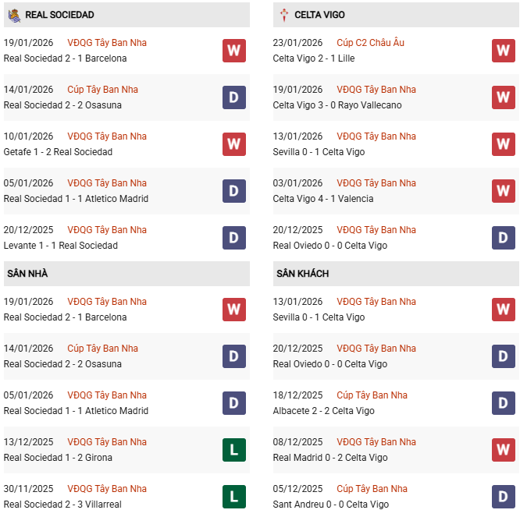The width and height of the screenshot is (520, 517).
Task: Click the REAL SOCIEDAD header title
Action: [x=59, y=15]
